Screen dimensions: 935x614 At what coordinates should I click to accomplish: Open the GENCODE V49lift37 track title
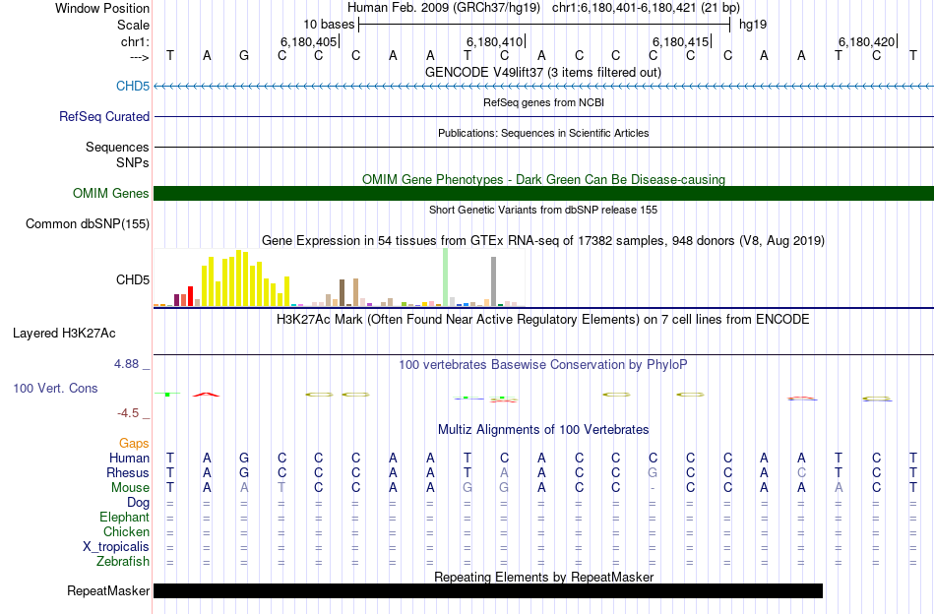(x=542, y=72)
